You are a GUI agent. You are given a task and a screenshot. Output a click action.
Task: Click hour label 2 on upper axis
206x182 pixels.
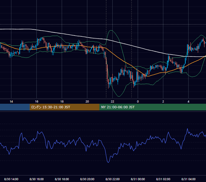163,102
